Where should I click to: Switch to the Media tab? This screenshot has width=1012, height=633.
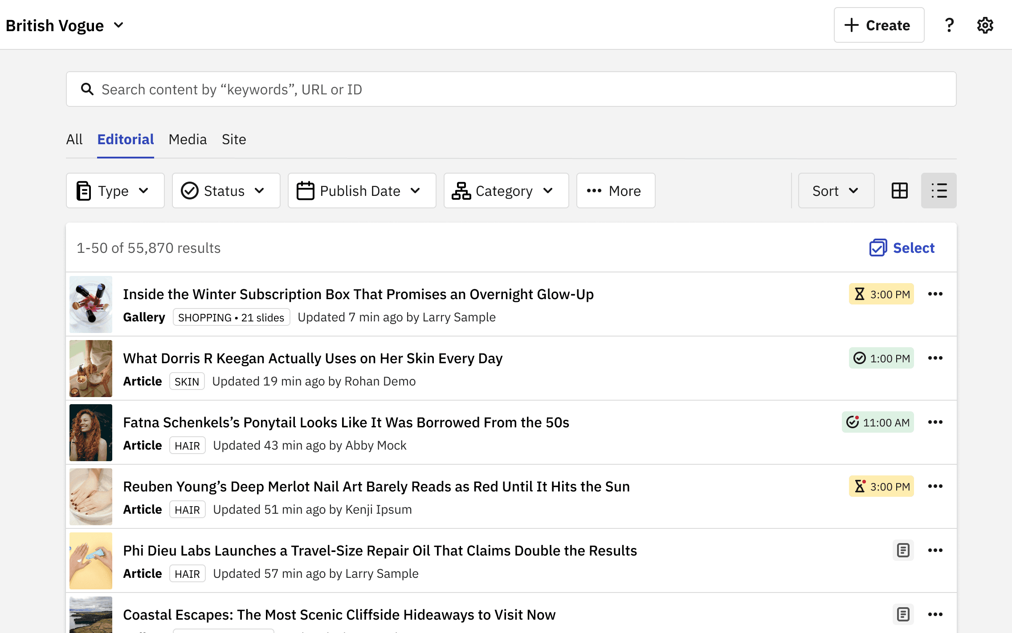(188, 139)
